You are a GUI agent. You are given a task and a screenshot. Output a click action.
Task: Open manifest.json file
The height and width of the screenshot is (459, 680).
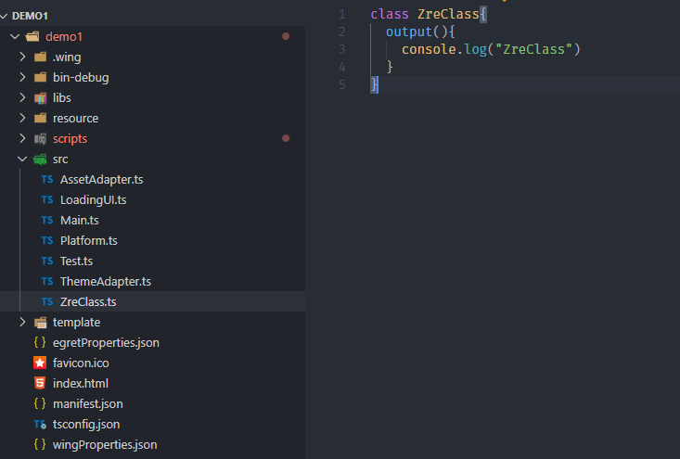[87, 404]
